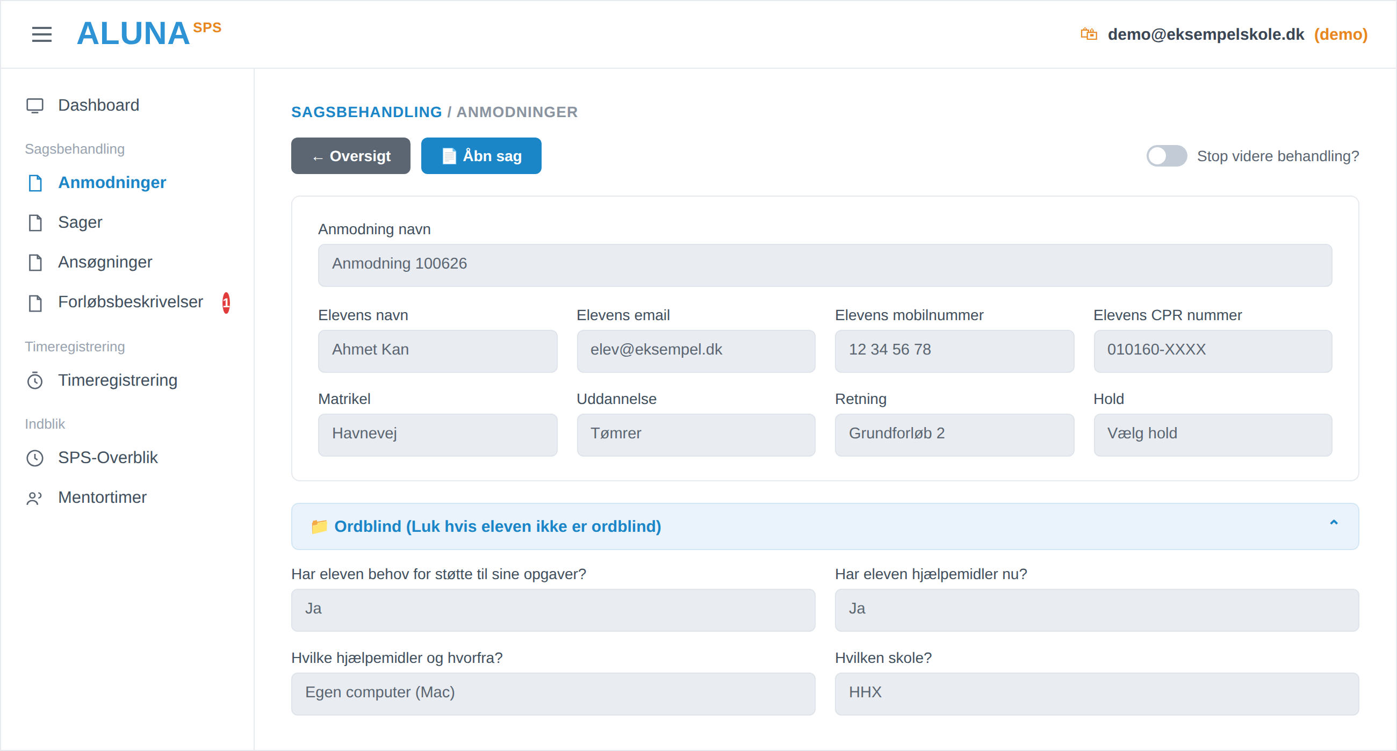Image resolution: width=1397 pixels, height=751 pixels.
Task: Click the Sager file icon
Action: click(x=35, y=223)
